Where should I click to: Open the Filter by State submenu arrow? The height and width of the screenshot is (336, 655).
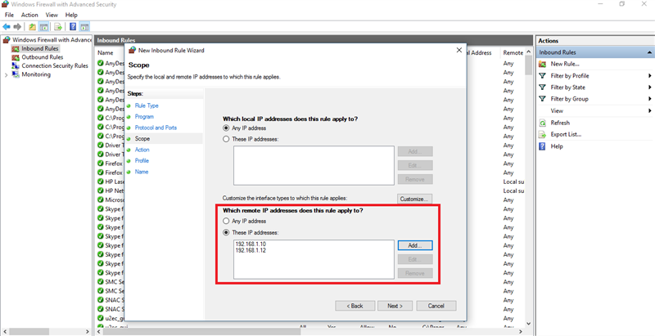pos(649,87)
